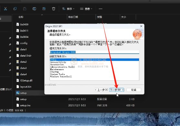
Task: Select Startup in existing folders list
Action: 55,72
